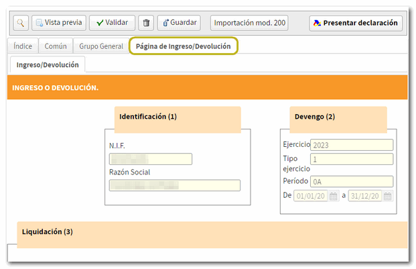Focus the Ejercicio field showing 2023
This screenshot has width=416, height=269.
click(x=351, y=145)
